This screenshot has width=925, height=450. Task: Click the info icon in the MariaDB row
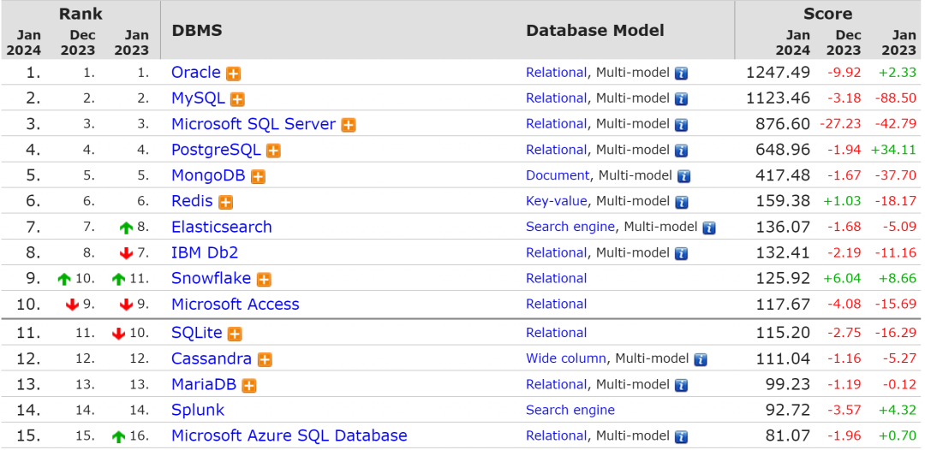pos(682,385)
